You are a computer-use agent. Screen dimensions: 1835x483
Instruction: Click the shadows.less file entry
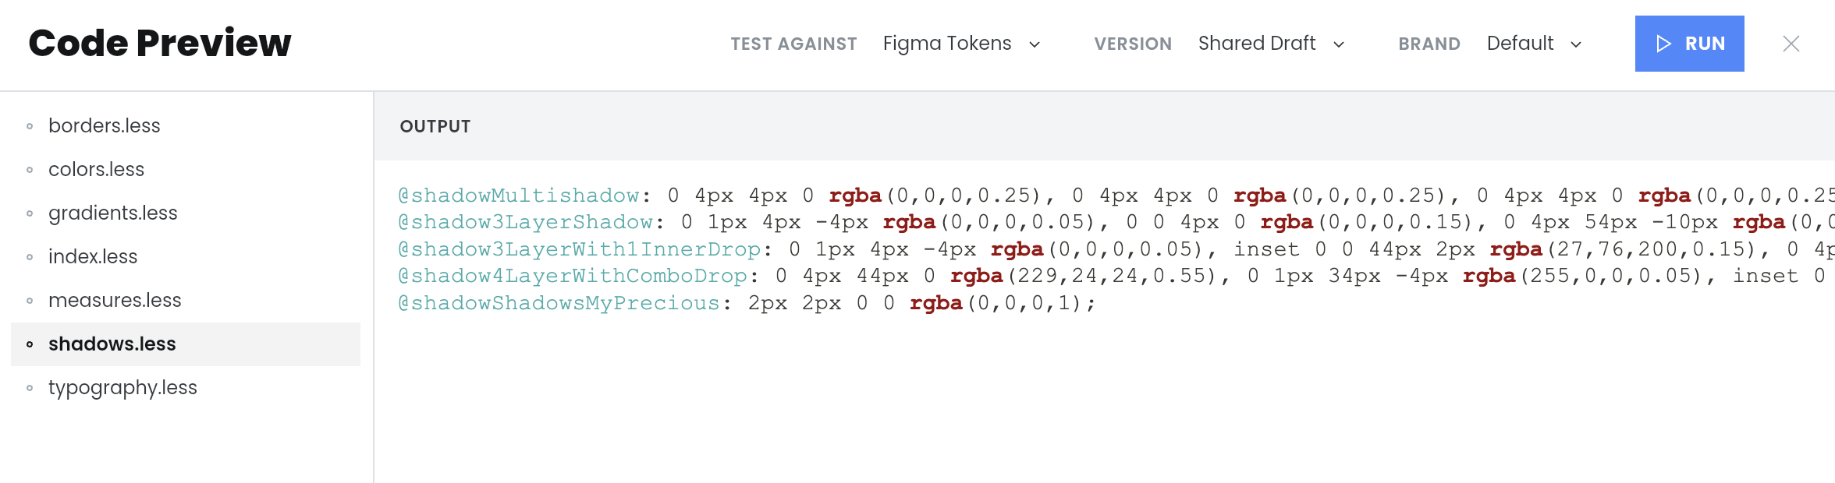coord(112,344)
